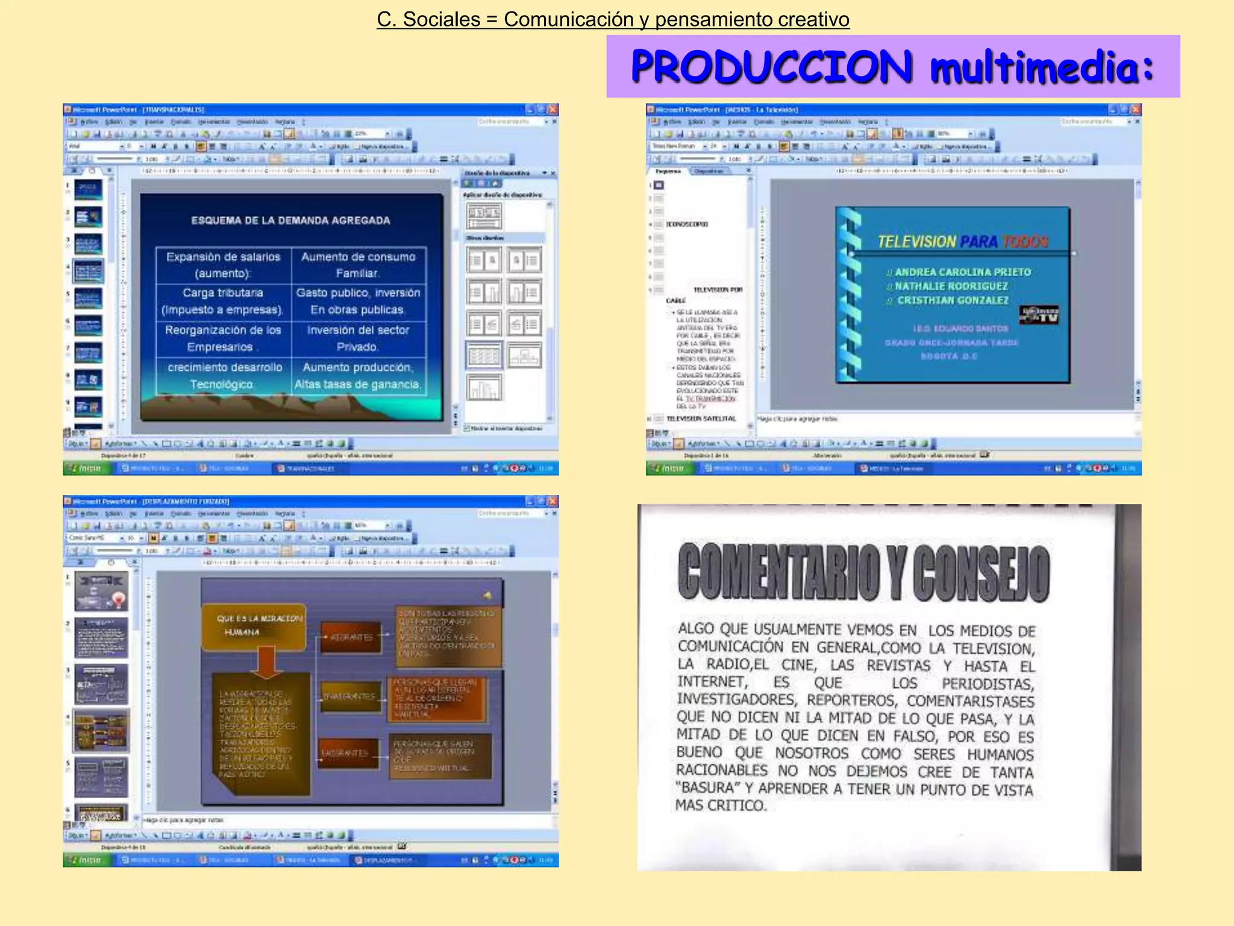Click Open folder icon in DESPLAZAMIENTO FORZADO window
This screenshot has width=1234, height=926.
86,526
